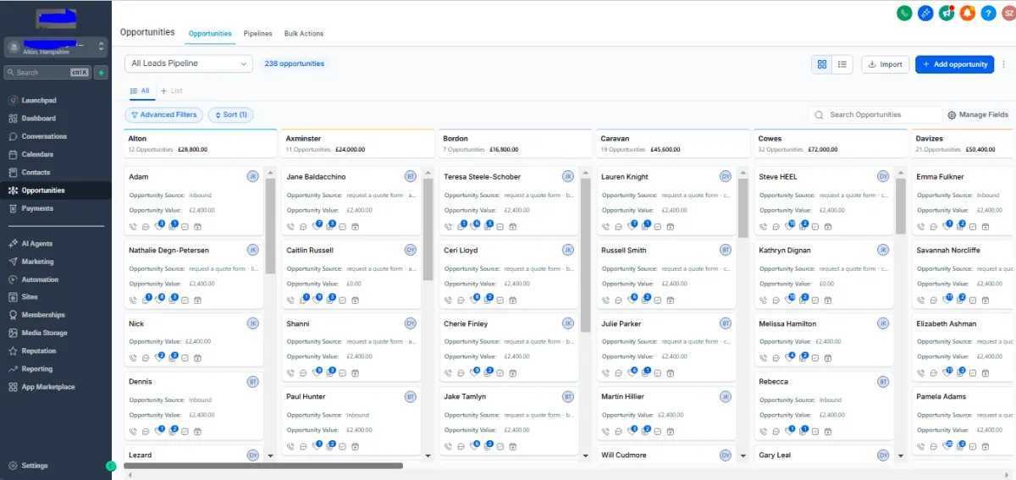The image size is (1016, 480).
Task: Switch to list view layout
Action: (842, 64)
